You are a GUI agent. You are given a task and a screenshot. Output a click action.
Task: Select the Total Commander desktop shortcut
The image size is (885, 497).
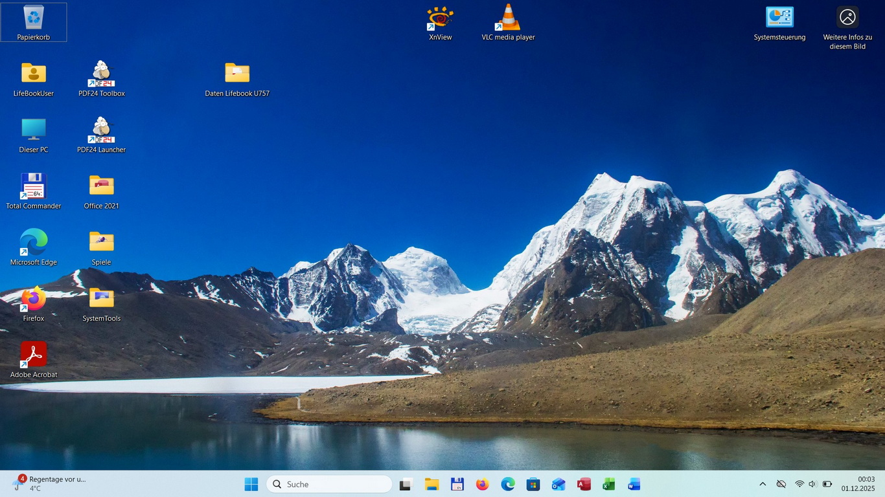pos(34,187)
